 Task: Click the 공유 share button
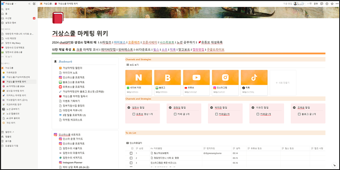pyautogui.click(x=315, y=3)
